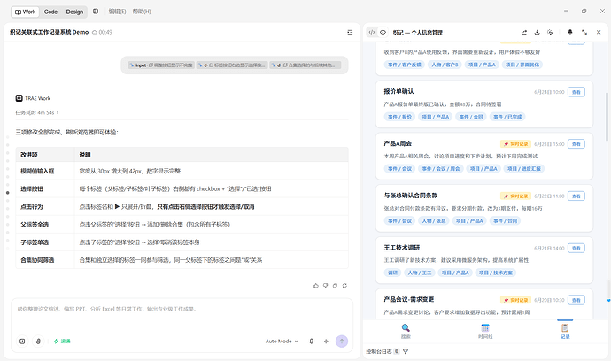The image size is (611, 361).
Task: Open the 搜索 tab in bottom nav
Action: (x=406, y=332)
